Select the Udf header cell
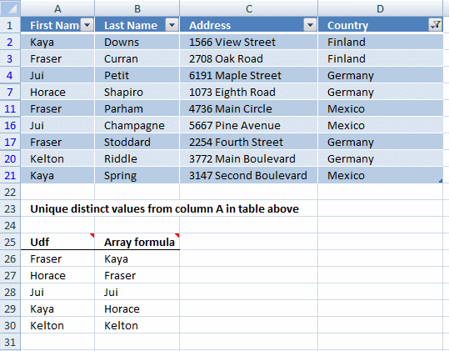 [57, 242]
